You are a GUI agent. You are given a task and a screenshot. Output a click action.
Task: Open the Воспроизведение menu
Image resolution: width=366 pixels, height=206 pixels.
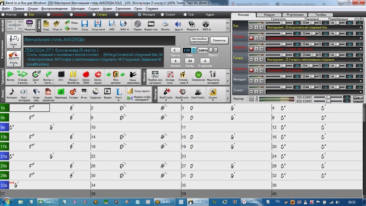54,9
